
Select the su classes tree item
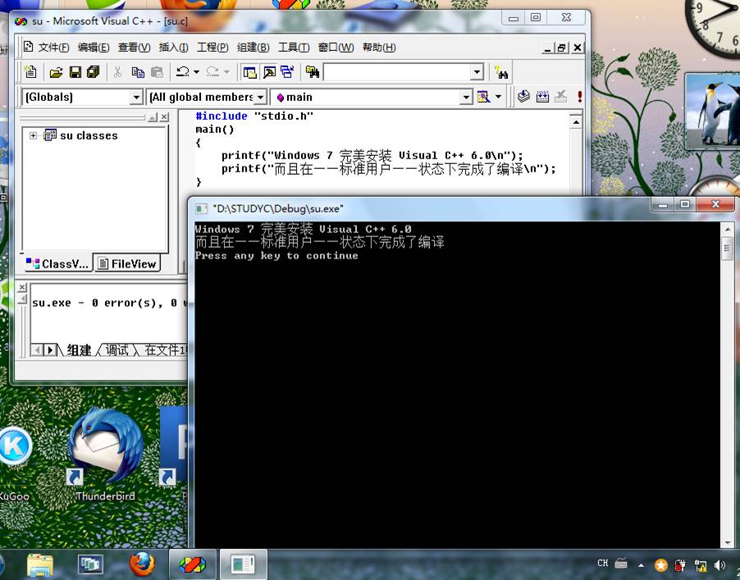(x=89, y=135)
